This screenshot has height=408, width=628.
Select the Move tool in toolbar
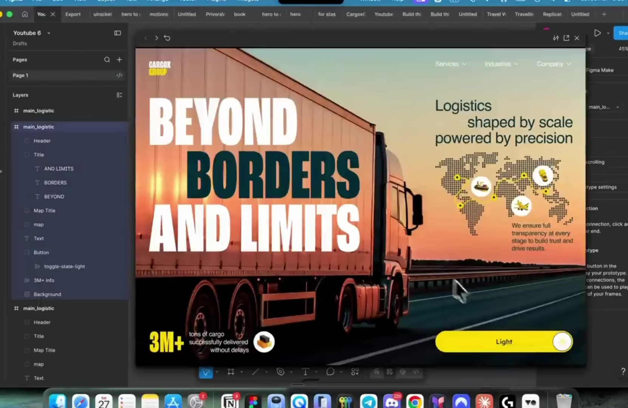pos(206,372)
